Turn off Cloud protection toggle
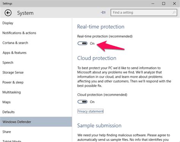 82,102
